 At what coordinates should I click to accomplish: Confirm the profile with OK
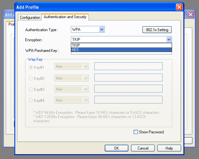[116, 148]
